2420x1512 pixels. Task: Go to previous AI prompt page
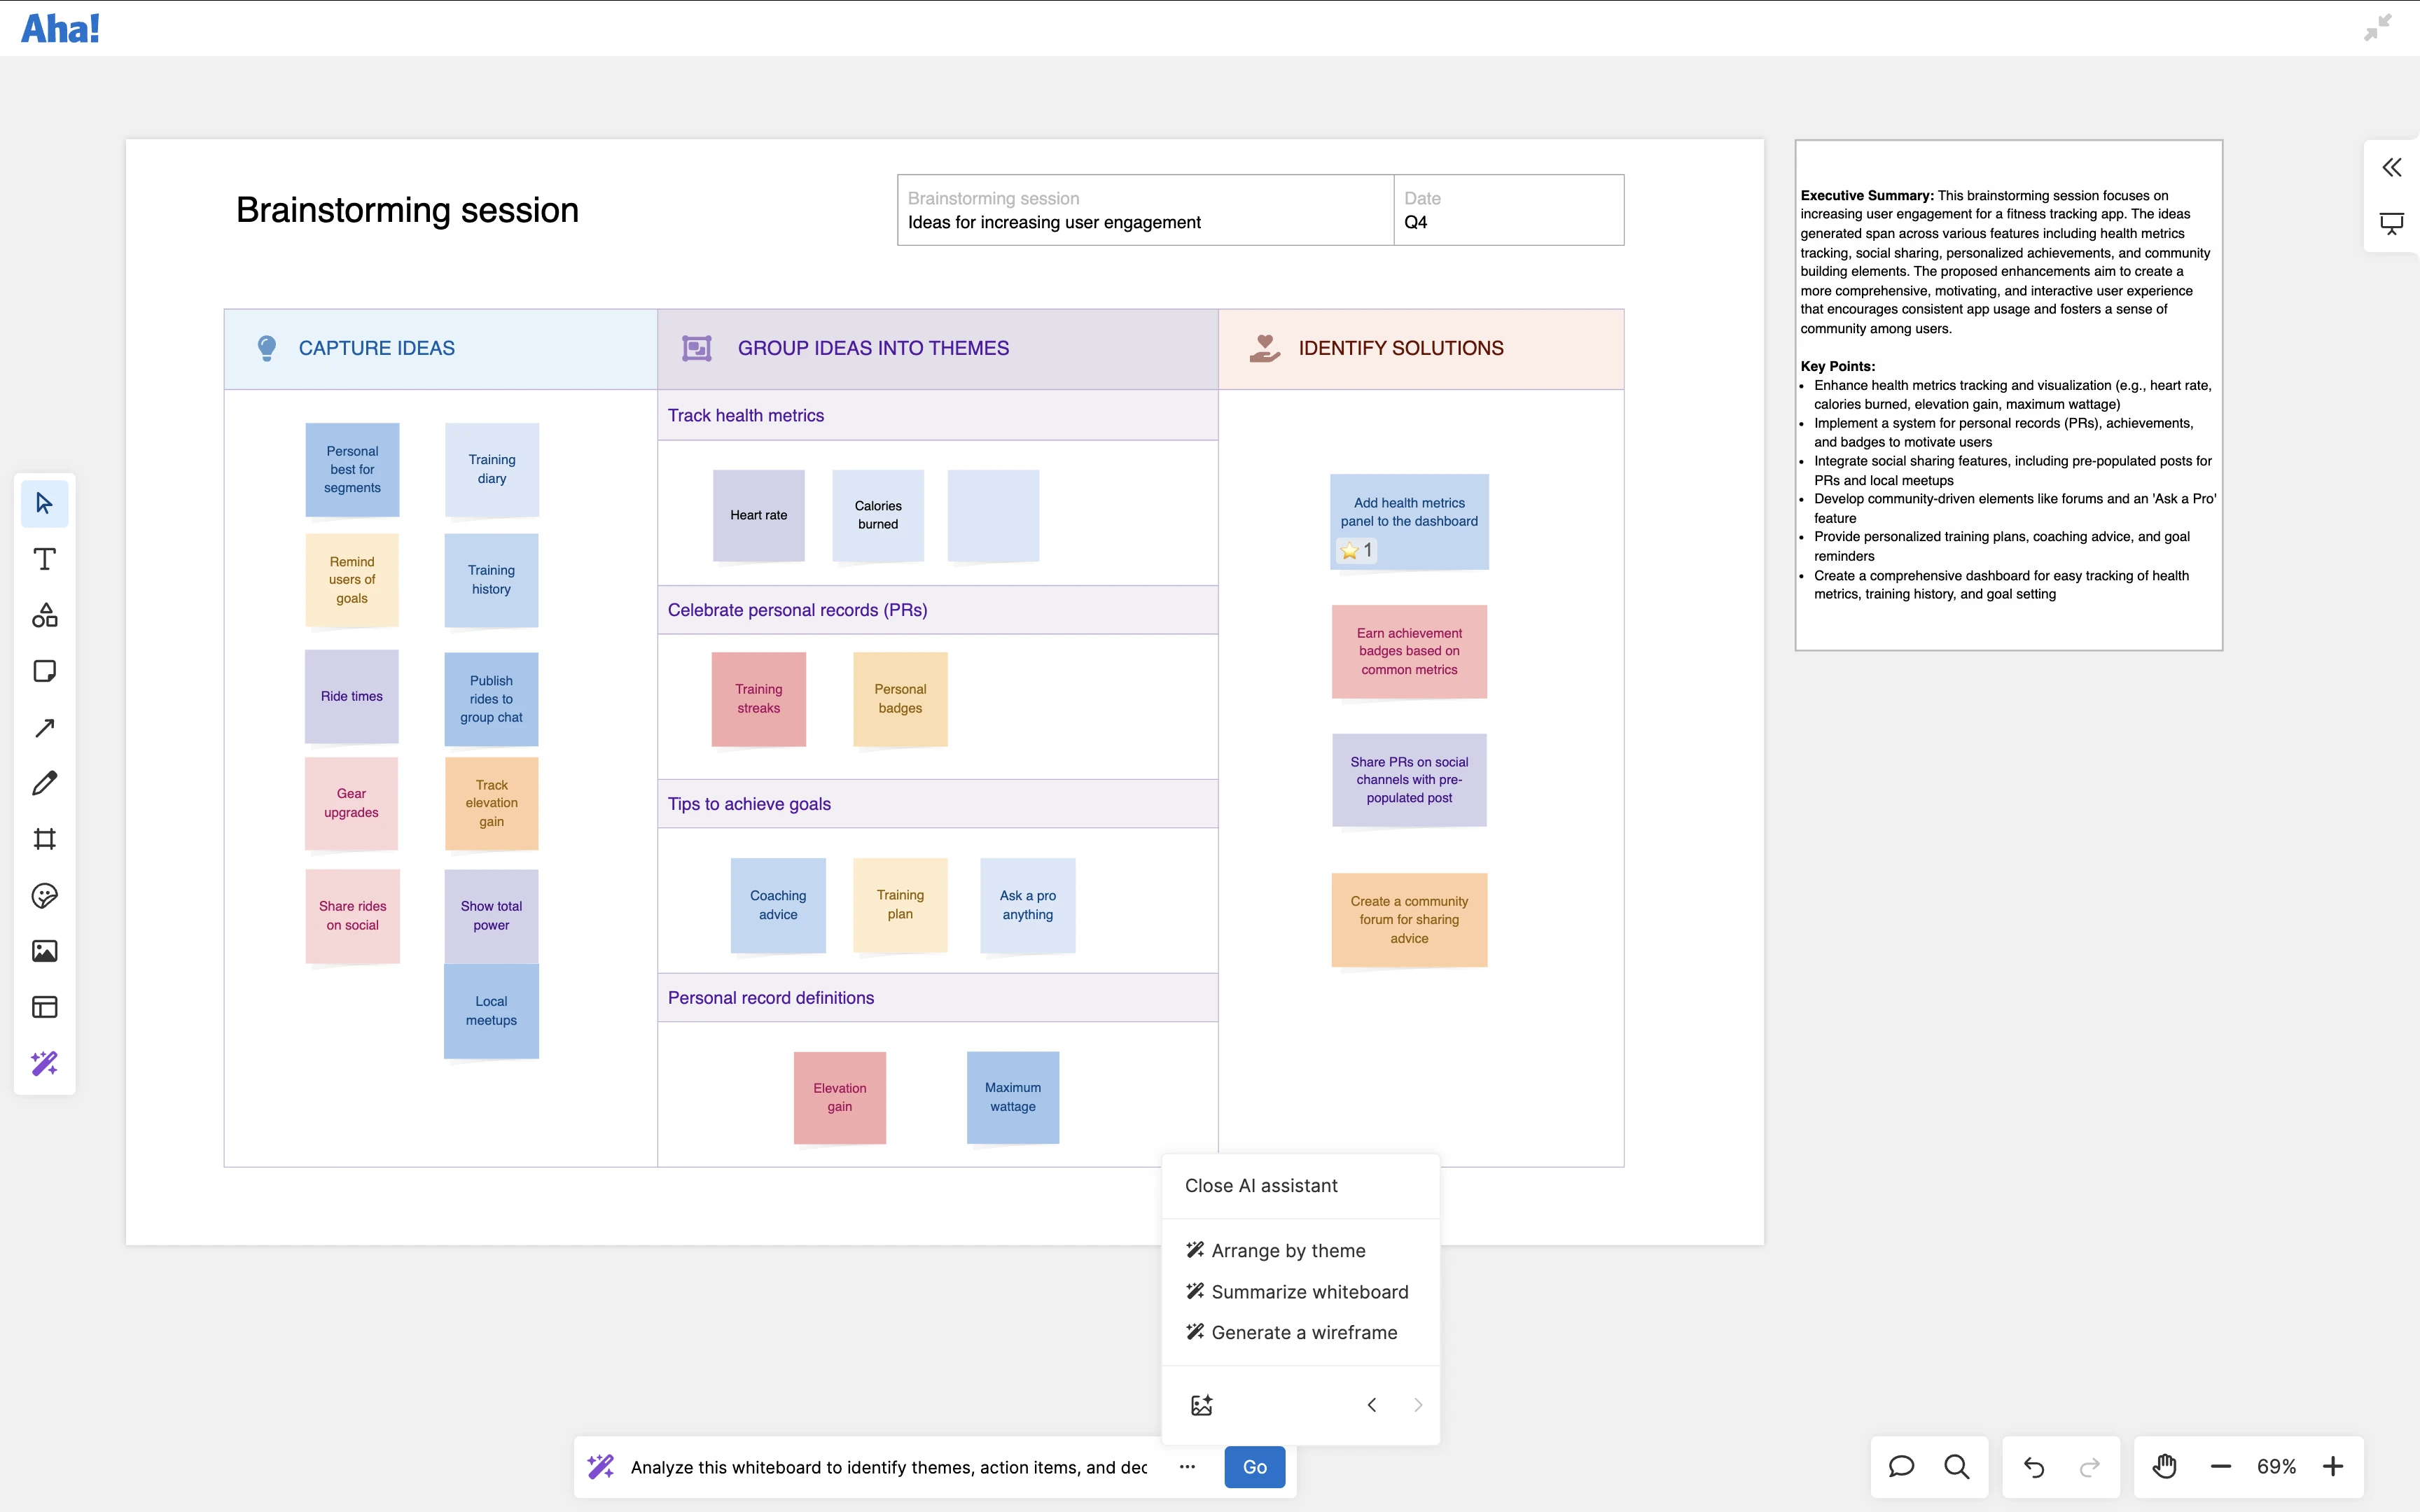[1371, 1405]
